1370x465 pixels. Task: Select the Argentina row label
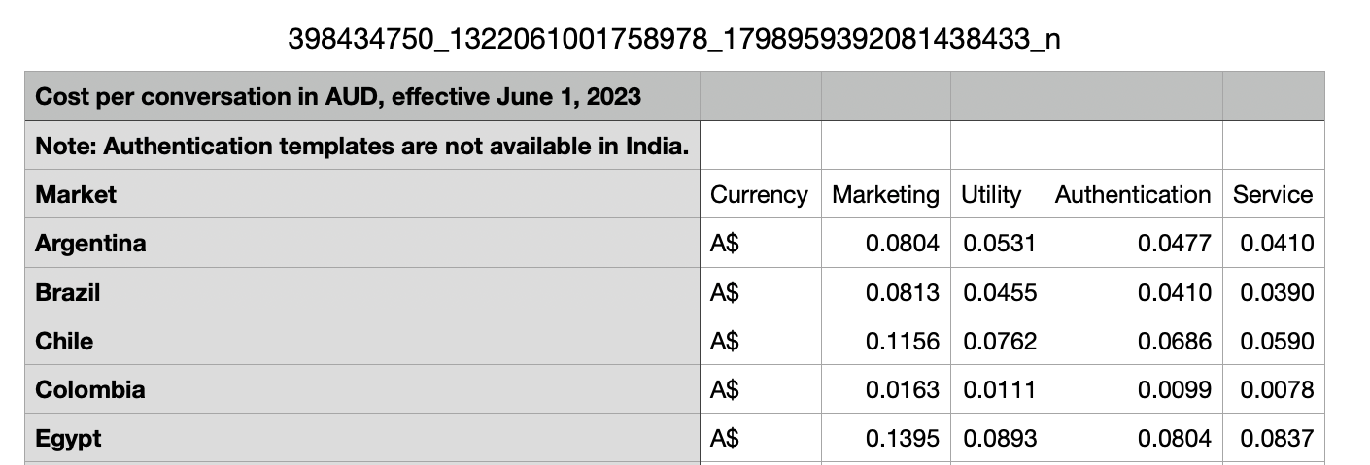tap(90, 244)
